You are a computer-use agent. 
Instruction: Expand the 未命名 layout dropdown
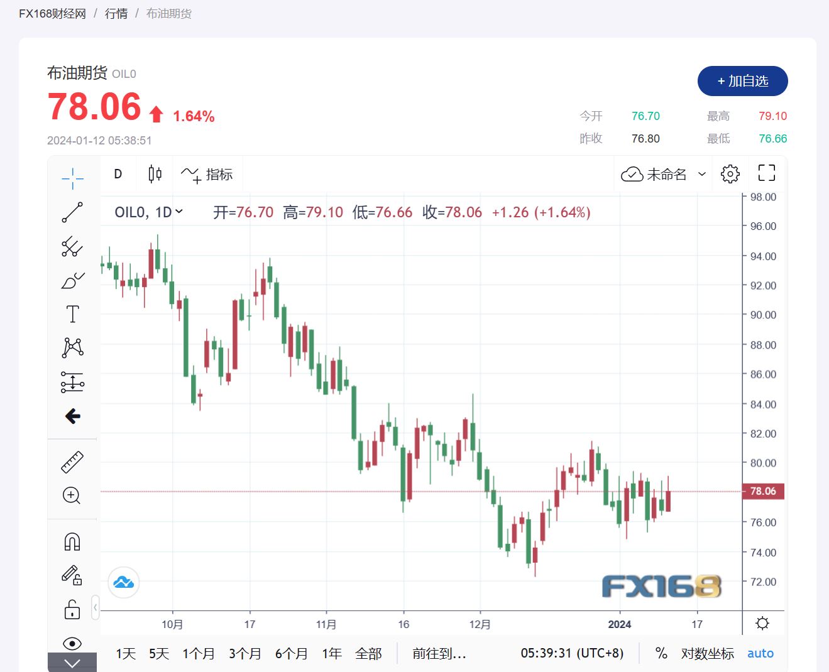pyautogui.click(x=702, y=174)
